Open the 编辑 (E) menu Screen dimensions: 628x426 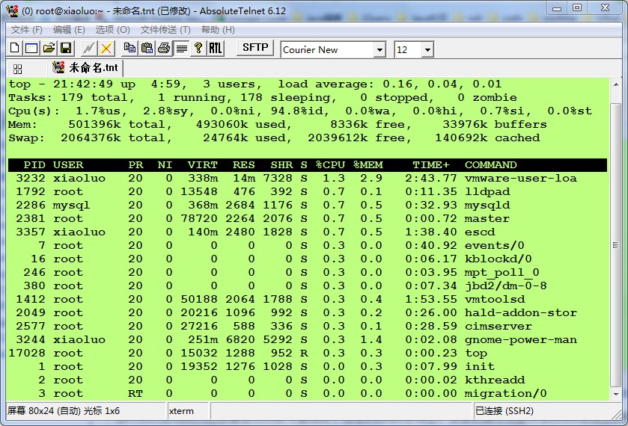[69, 30]
